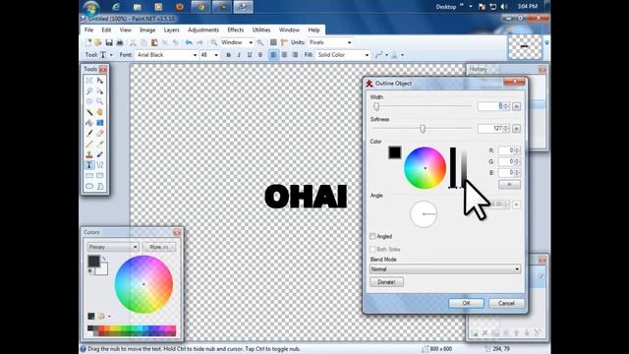Select the Pan hand tool
This screenshot has width=629, height=354.
[x=100, y=112]
